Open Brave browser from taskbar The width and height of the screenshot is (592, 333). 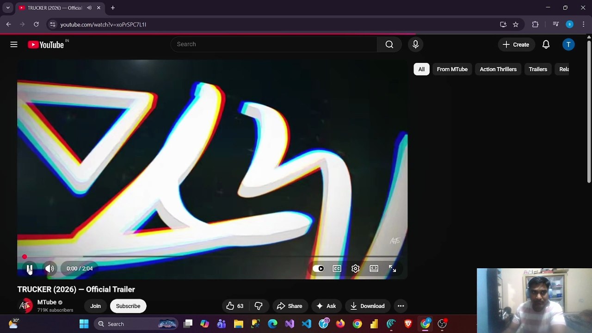point(408,324)
